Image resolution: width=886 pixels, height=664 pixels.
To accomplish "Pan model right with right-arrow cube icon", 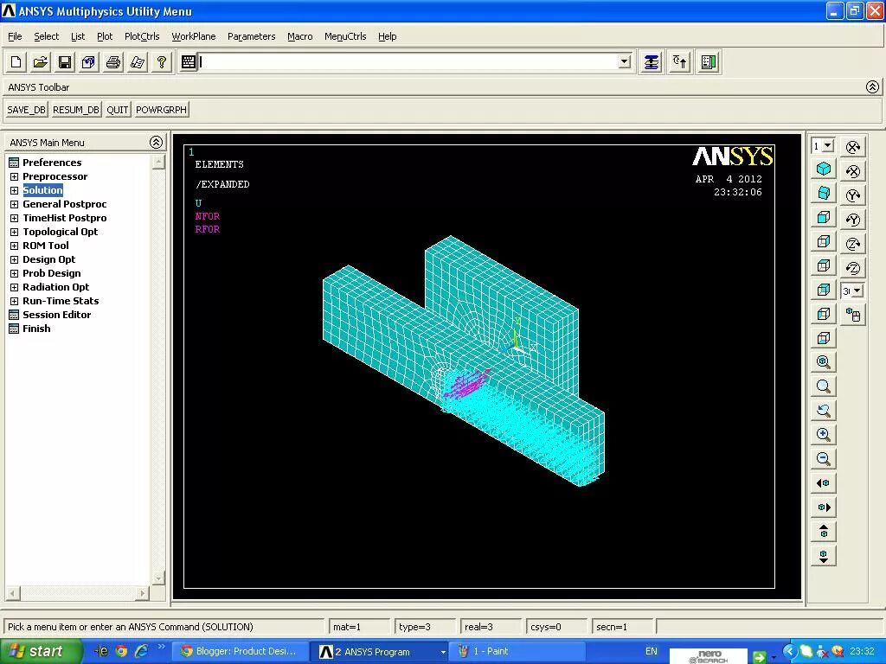I will [824, 508].
